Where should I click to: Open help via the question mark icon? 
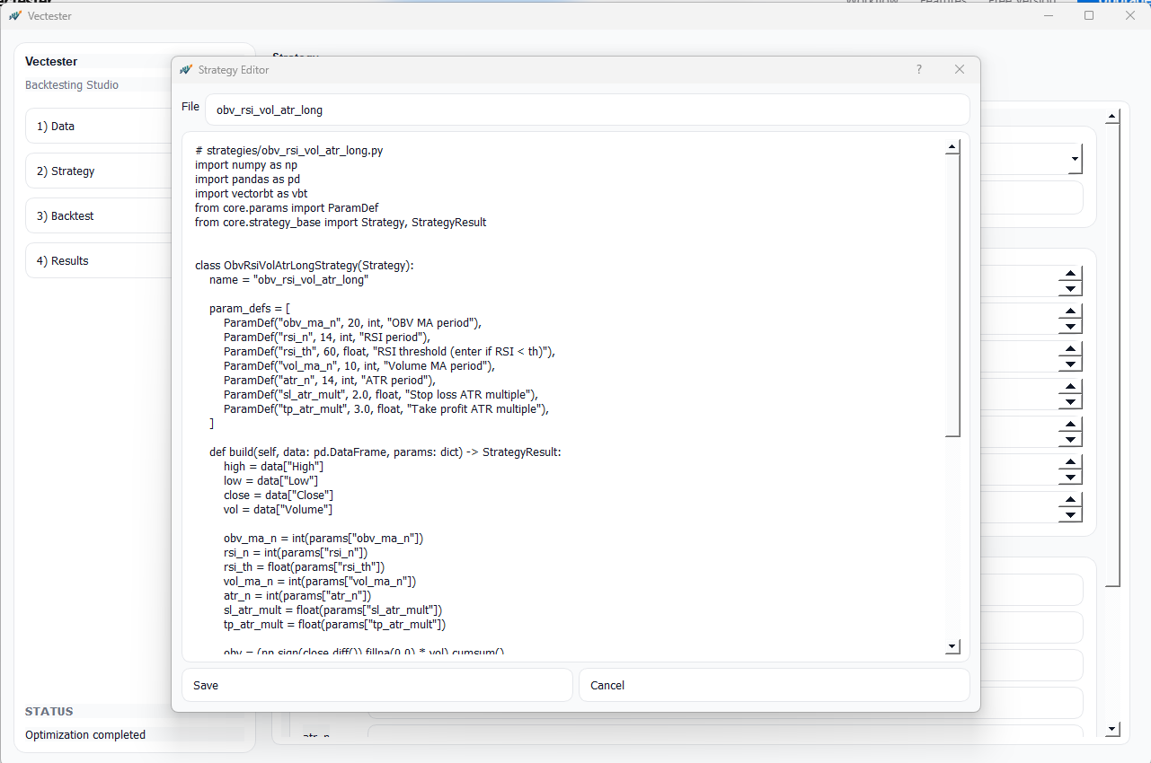point(918,69)
